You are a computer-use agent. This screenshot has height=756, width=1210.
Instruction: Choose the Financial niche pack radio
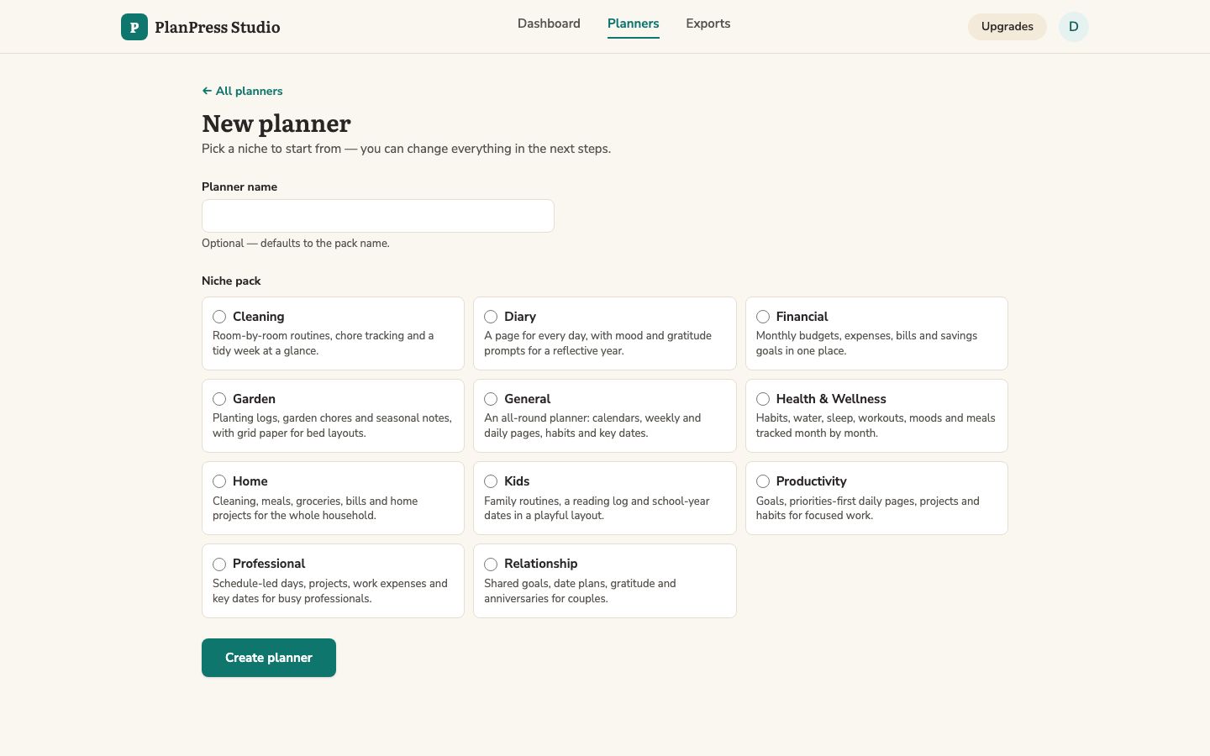click(x=763, y=317)
